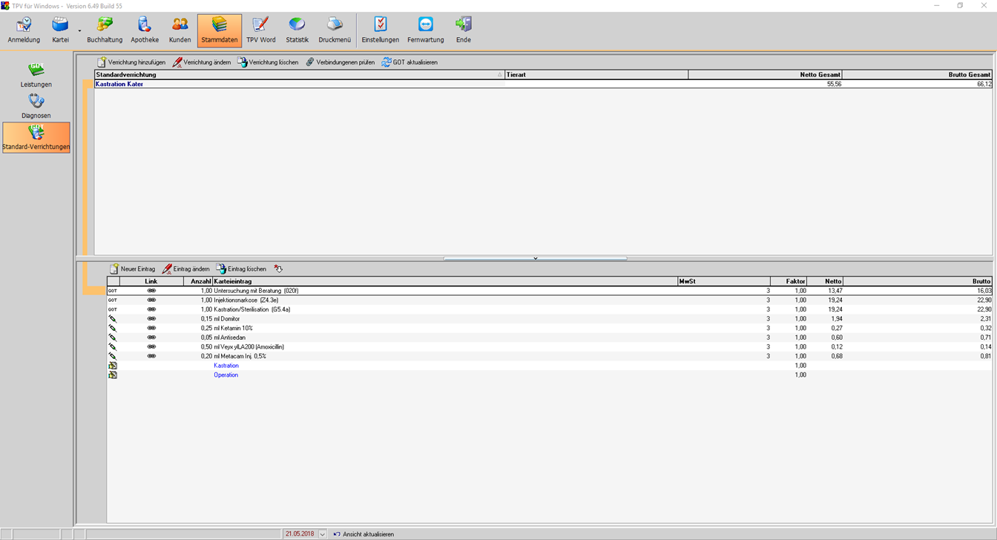This screenshot has width=997, height=540.
Task: Open the Statistik module
Action: tap(297, 30)
